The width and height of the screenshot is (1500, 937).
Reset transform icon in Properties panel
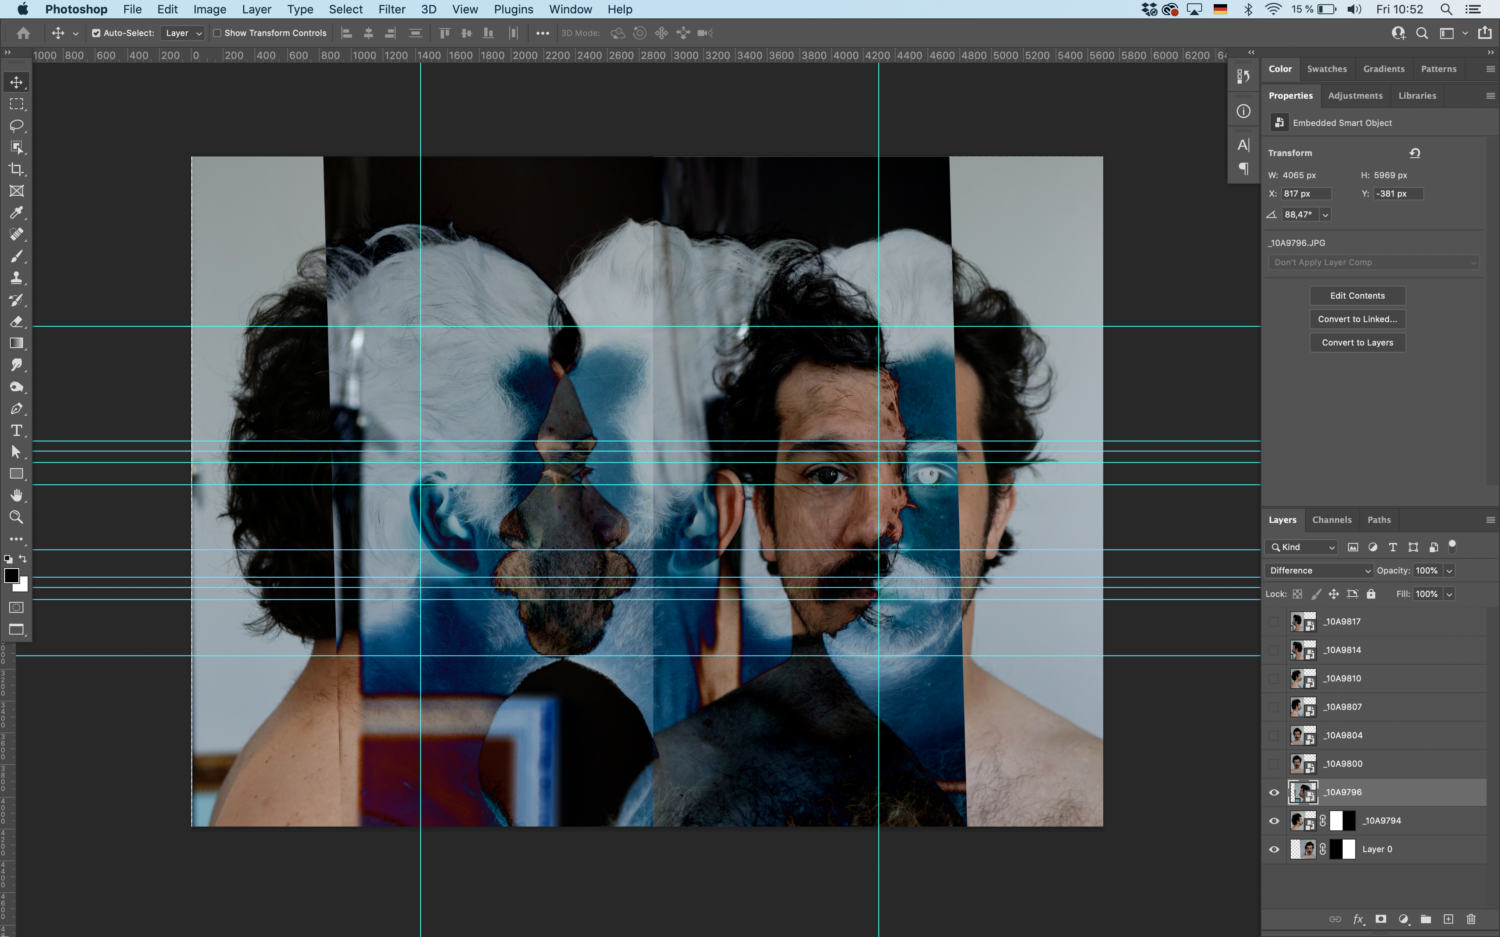pyautogui.click(x=1415, y=152)
